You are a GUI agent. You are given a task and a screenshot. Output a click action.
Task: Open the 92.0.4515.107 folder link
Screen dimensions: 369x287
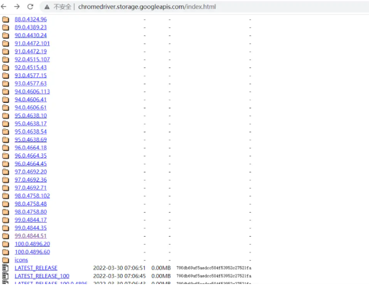(32, 59)
